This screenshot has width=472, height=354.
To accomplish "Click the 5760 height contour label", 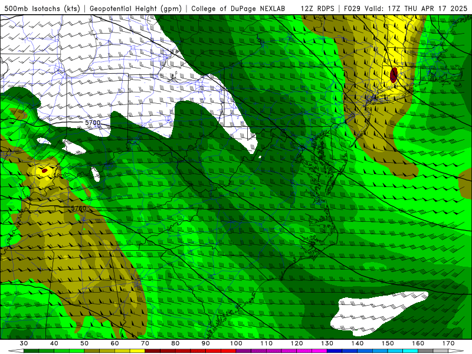I will pyautogui.click(x=78, y=208).
